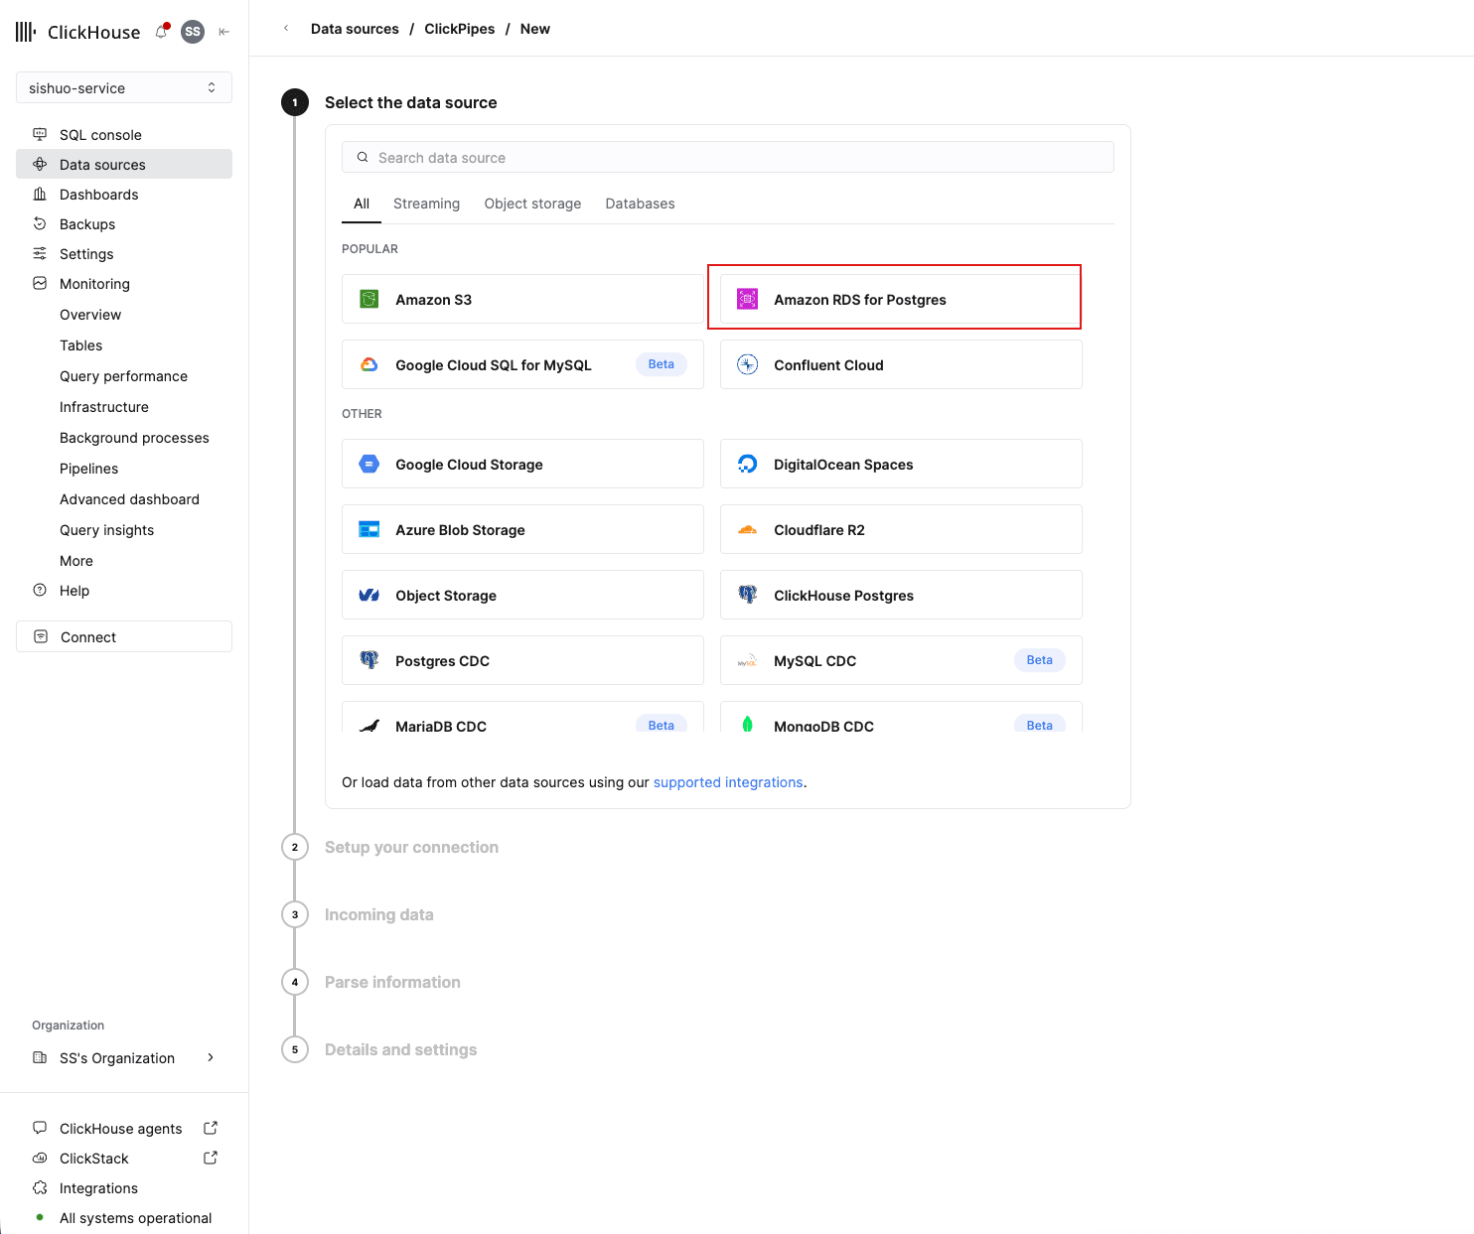
Task: Open the sishuo-service selector dropdown
Action: (124, 87)
